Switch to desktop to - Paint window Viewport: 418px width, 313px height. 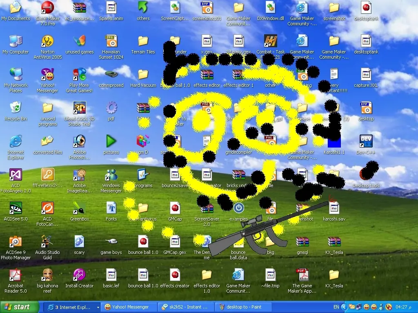tap(243, 307)
